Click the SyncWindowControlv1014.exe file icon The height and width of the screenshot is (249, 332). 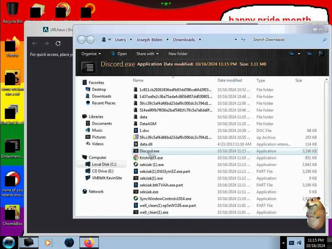[136, 199]
